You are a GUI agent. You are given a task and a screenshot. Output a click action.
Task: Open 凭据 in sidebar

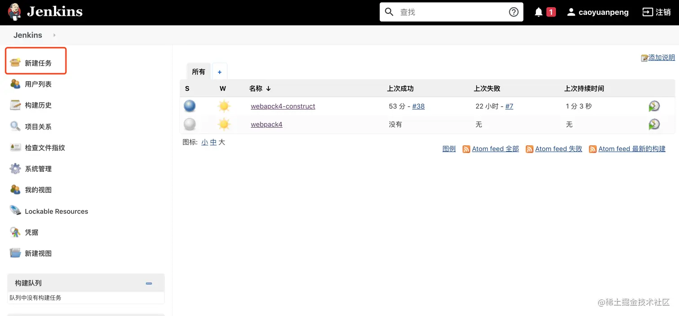[31, 233]
